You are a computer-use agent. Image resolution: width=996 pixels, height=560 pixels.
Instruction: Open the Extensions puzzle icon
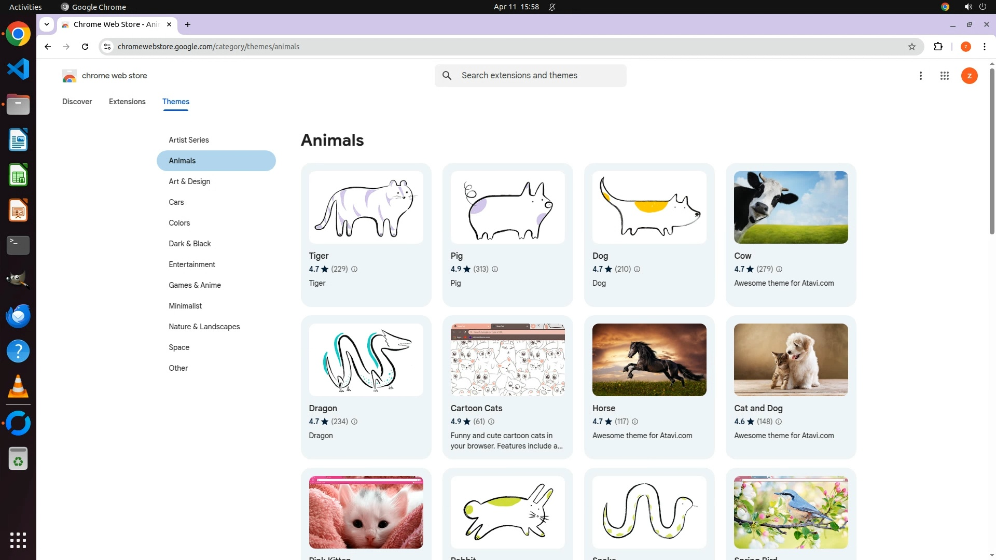click(938, 47)
